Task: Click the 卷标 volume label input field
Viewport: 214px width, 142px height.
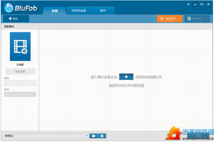Action: [x=20, y=83]
